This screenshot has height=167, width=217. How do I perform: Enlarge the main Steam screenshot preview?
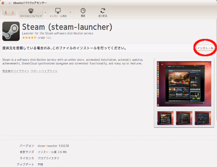tap(184, 84)
